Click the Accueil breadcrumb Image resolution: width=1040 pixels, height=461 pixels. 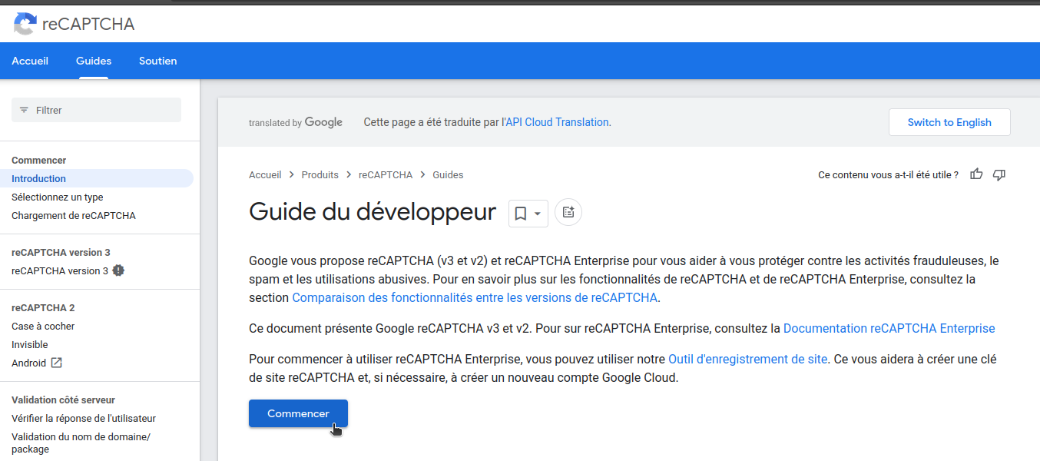[x=265, y=174]
